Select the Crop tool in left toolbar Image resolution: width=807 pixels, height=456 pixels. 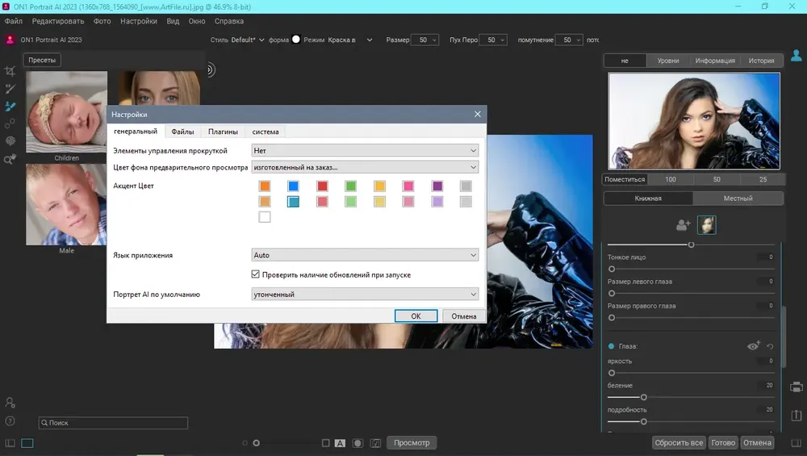point(10,72)
